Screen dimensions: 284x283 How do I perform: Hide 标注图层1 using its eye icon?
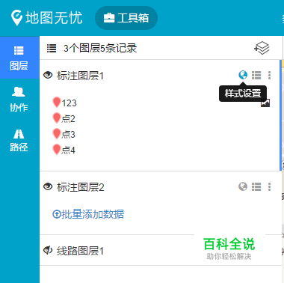pyautogui.click(x=48, y=75)
